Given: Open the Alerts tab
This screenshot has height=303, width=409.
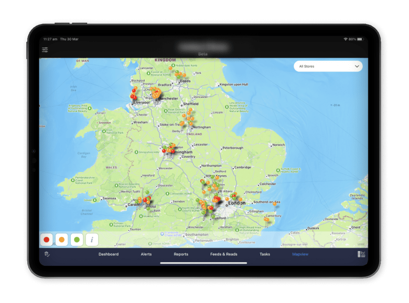Looking at the screenshot, I should [146, 254].
